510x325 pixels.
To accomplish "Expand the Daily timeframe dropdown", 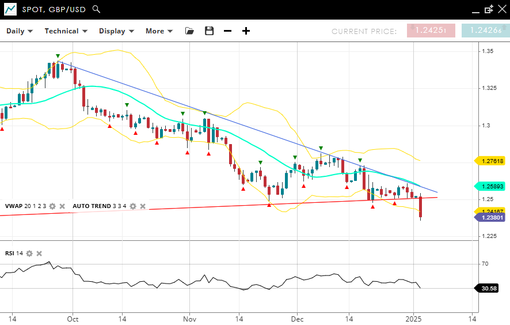I will (x=20, y=31).
